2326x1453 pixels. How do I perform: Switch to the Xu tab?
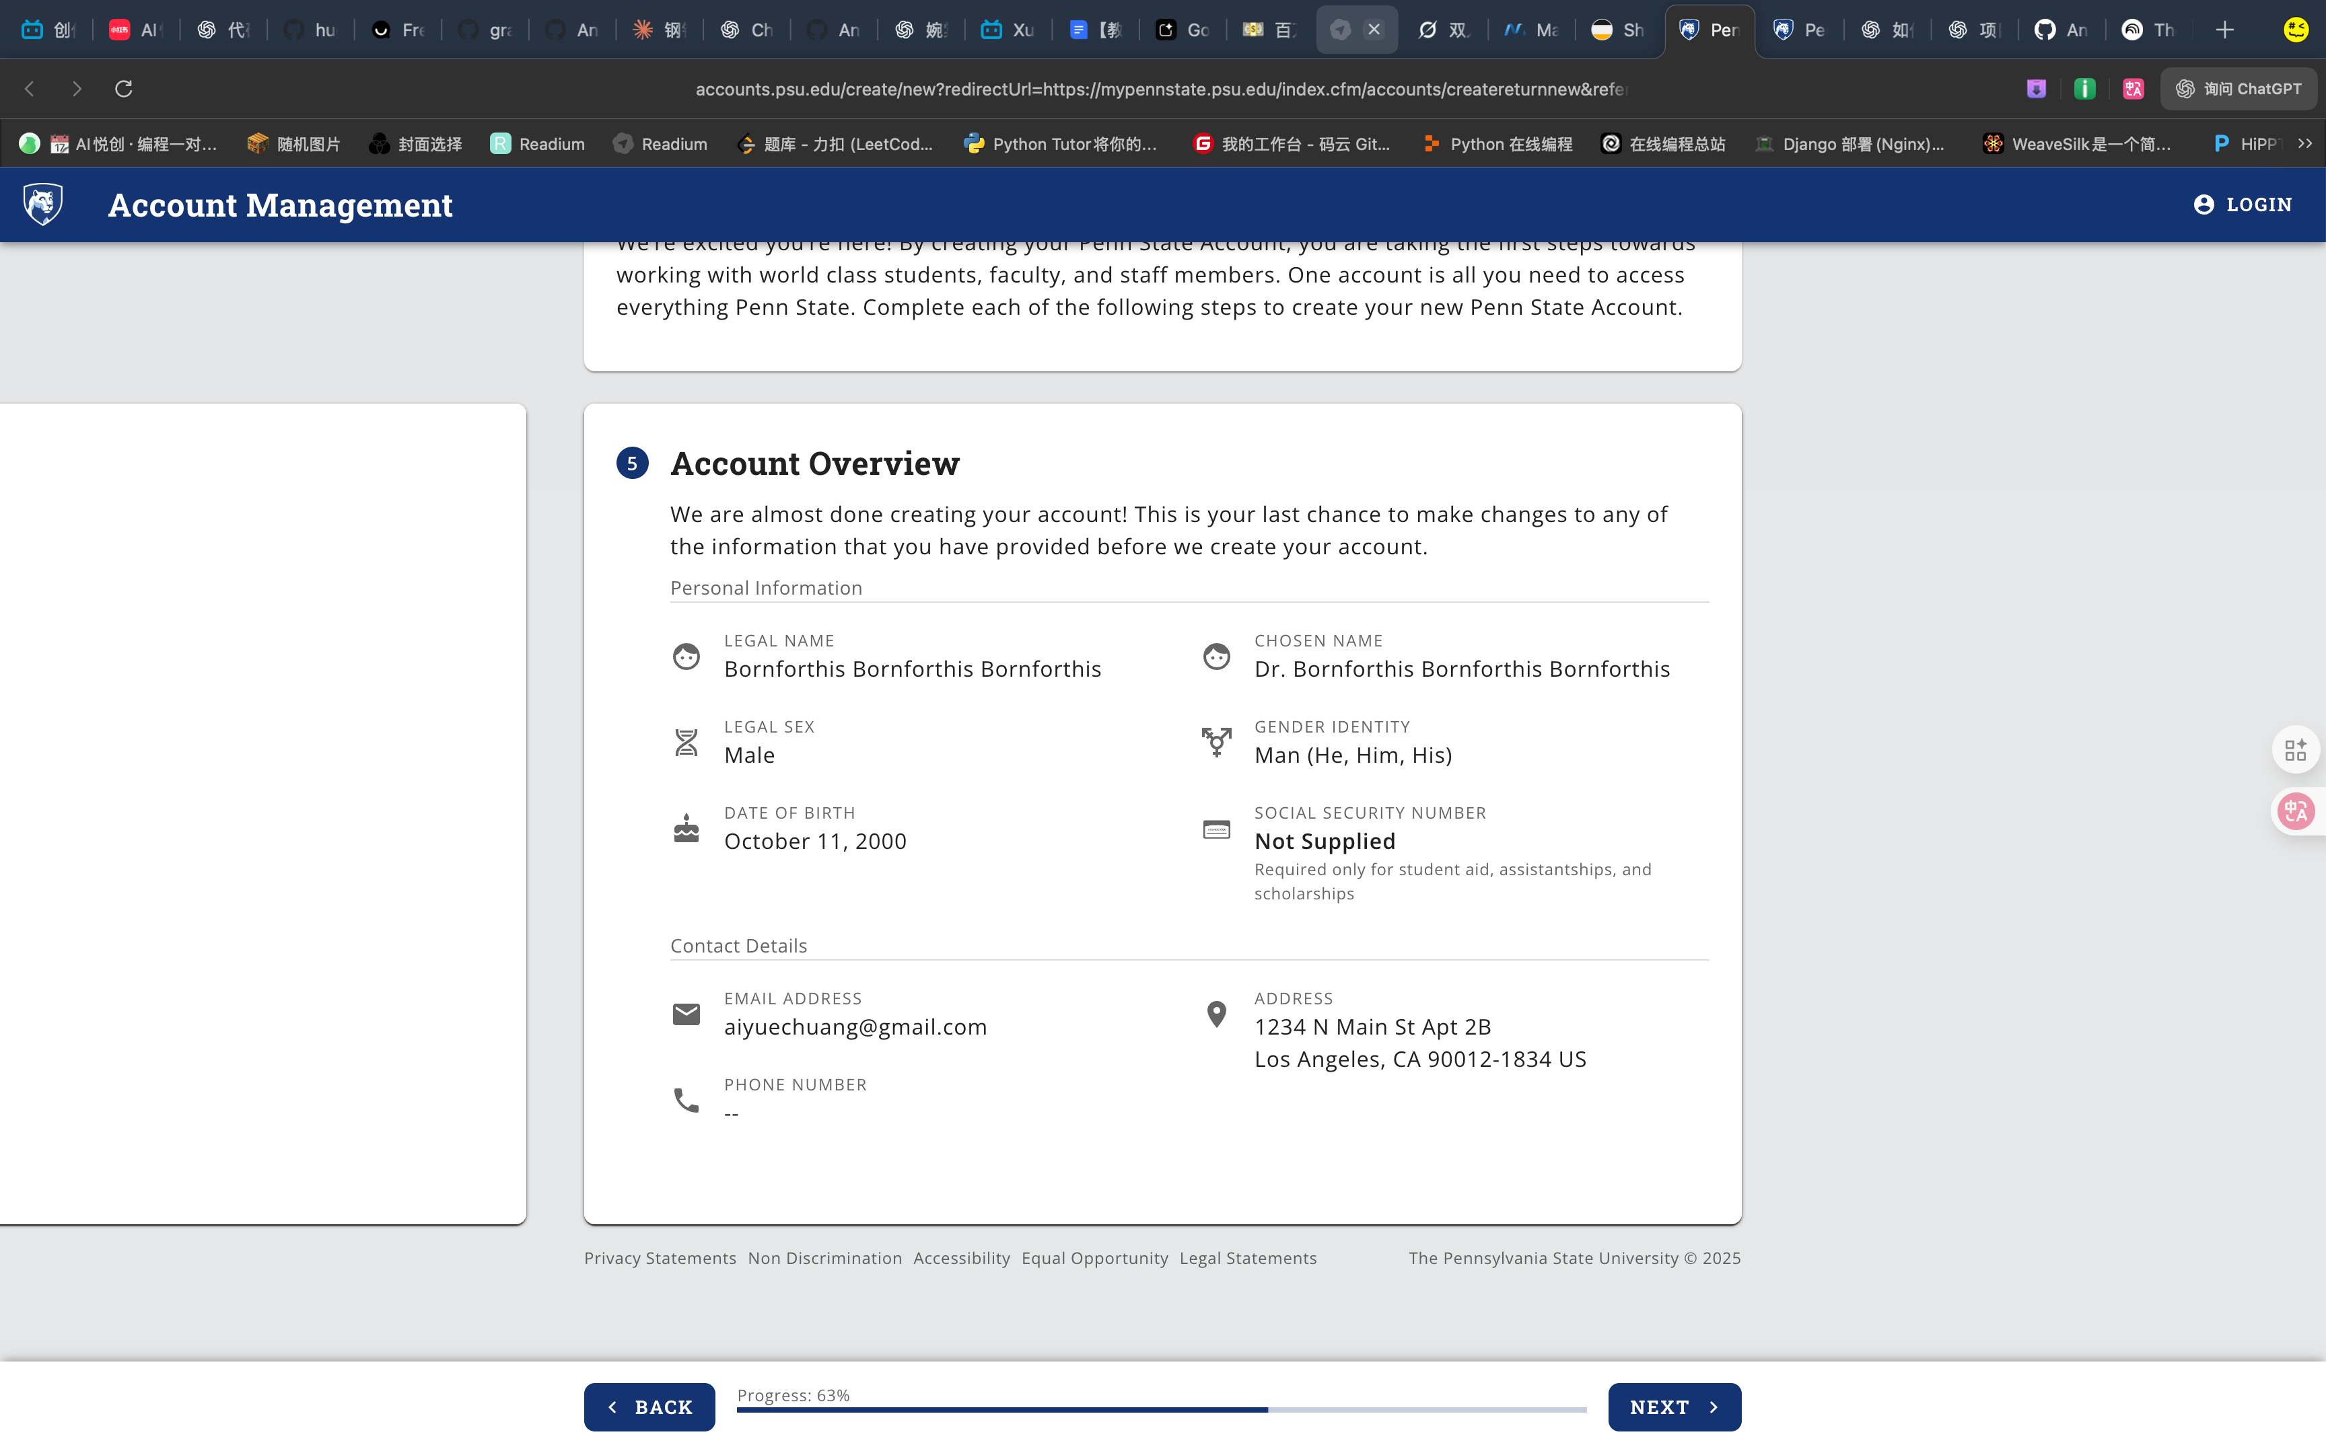(x=1008, y=30)
